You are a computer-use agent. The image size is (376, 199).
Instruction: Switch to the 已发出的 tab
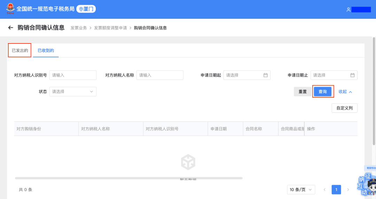click(x=20, y=50)
